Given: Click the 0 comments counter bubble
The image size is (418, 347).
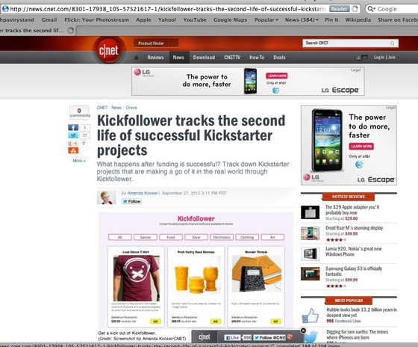Looking at the screenshot, I should click(79, 113).
